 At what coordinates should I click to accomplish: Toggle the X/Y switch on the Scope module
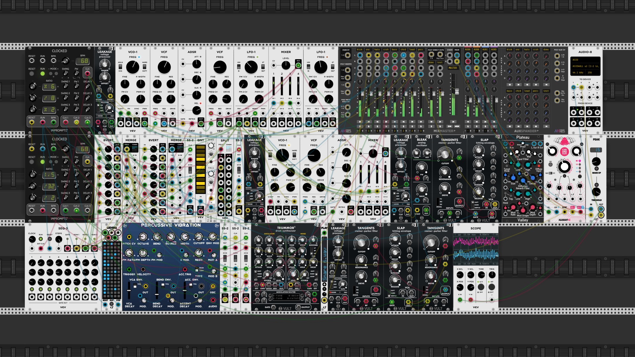click(481, 287)
